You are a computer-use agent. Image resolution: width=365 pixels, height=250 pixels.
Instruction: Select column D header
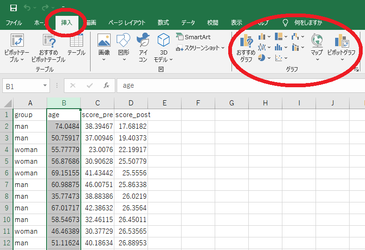131,103
